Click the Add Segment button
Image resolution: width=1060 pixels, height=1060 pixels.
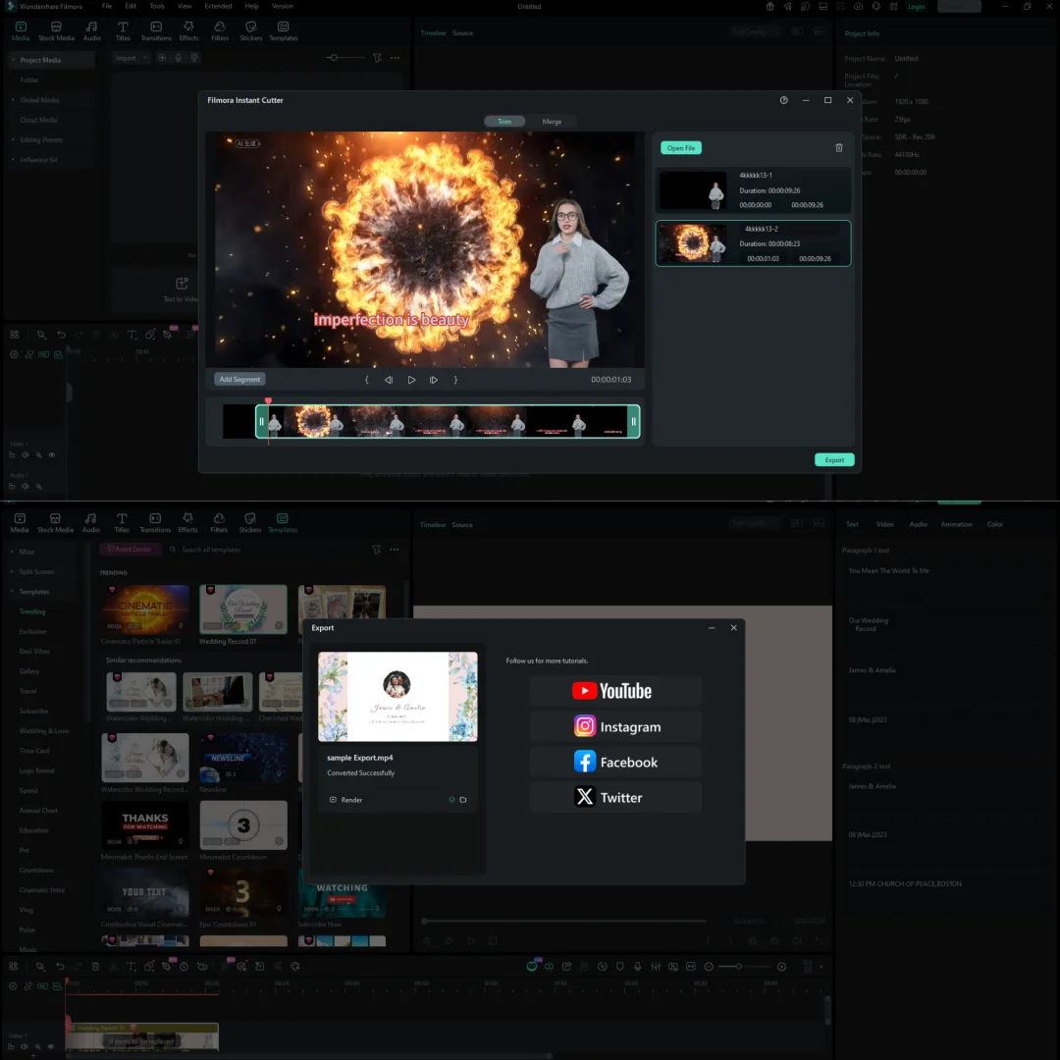tap(239, 380)
